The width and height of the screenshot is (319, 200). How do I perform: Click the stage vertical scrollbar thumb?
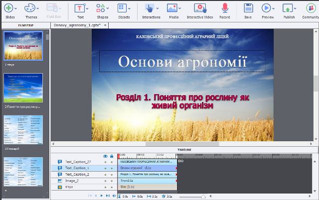click(x=316, y=83)
